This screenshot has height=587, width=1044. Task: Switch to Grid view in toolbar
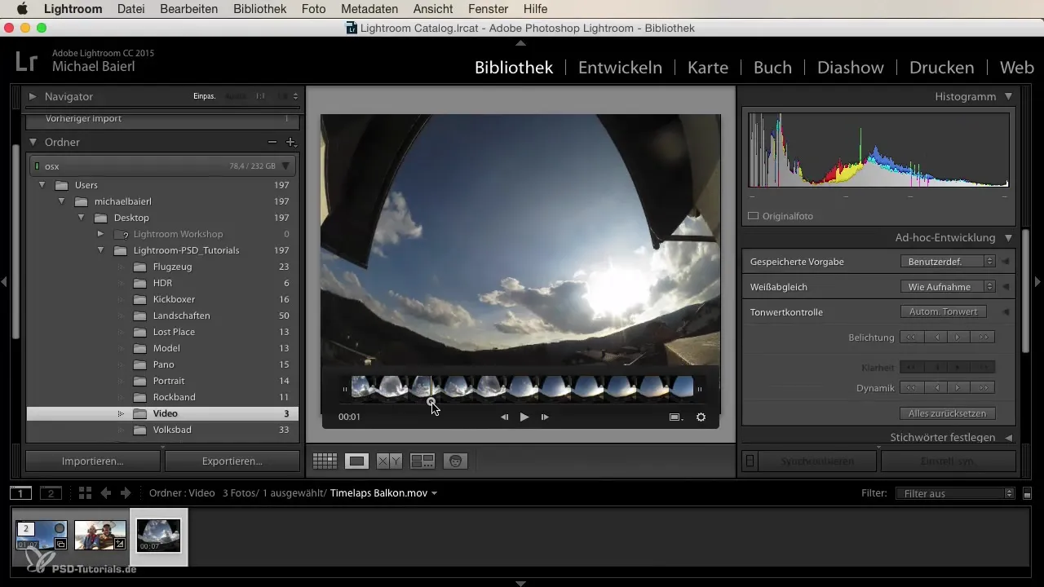pyautogui.click(x=325, y=461)
